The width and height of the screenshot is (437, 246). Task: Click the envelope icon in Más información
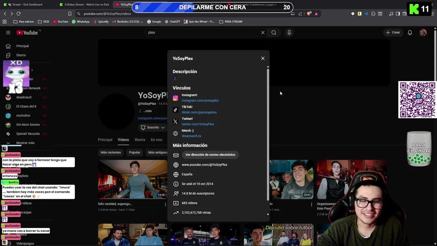176,155
